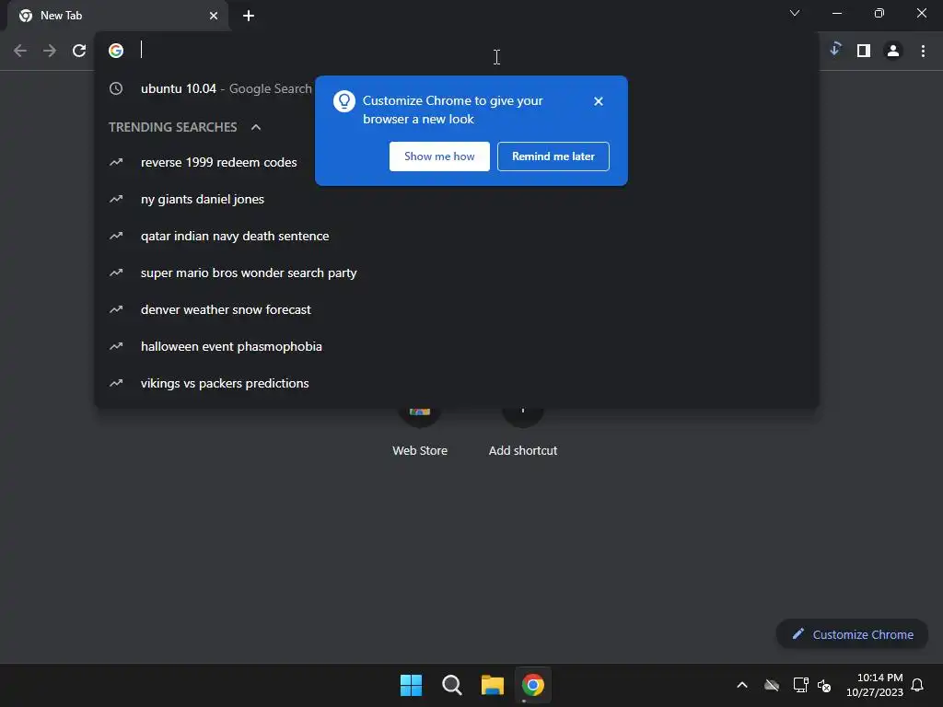The width and height of the screenshot is (943, 707).
Task: Open the tab search chevron
Action: (795, 13)
